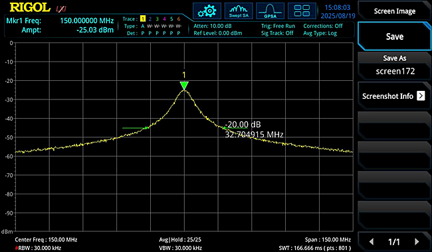This screenshot has height=252, width=432.
Task: Select trace 2 in trace panel
Action: (x=150, y=19)
